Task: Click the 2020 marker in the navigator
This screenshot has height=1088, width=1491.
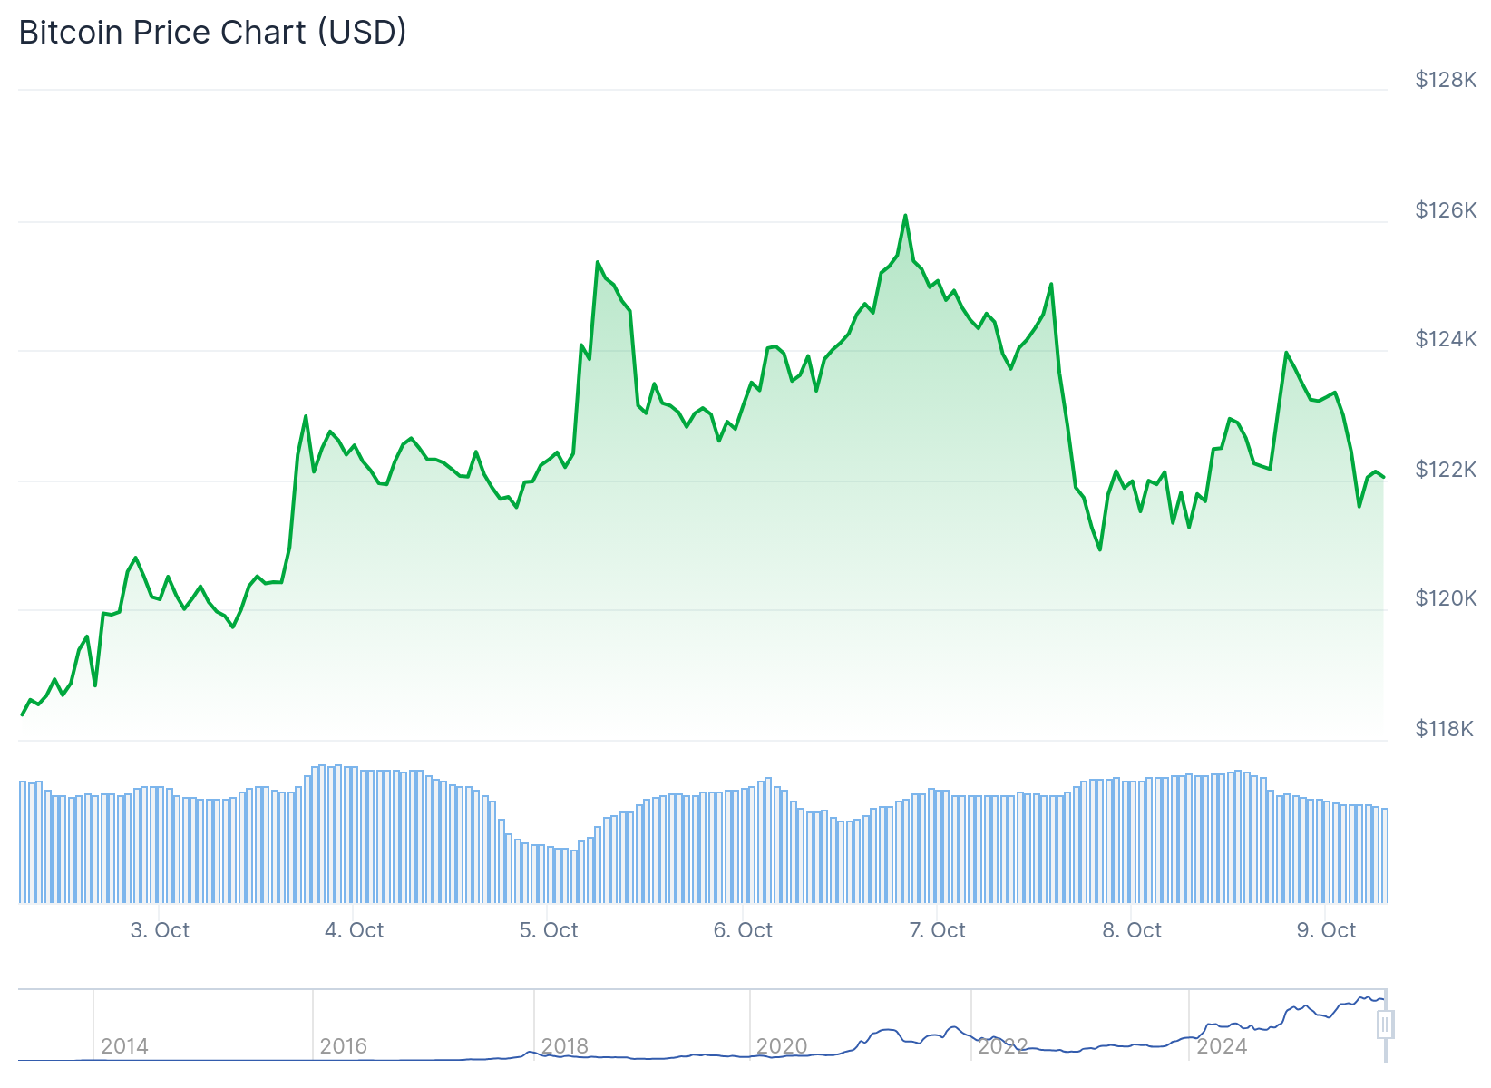Action: pos(782,1046)
